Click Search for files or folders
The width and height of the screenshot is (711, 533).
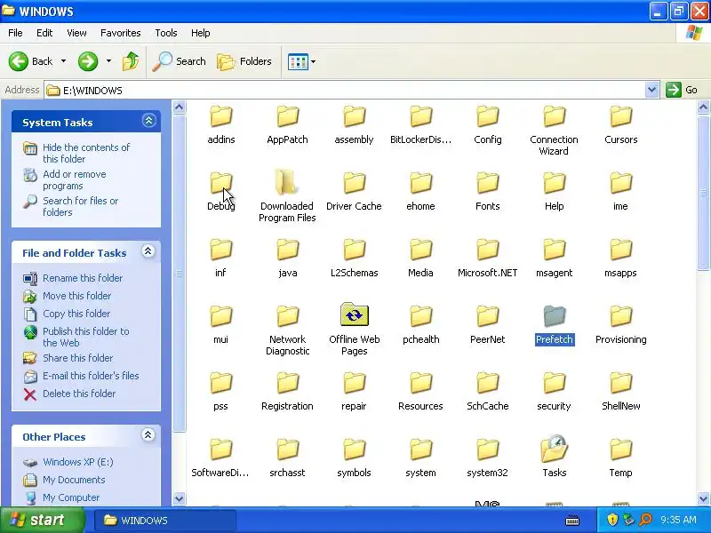click(x=80, y=206)
